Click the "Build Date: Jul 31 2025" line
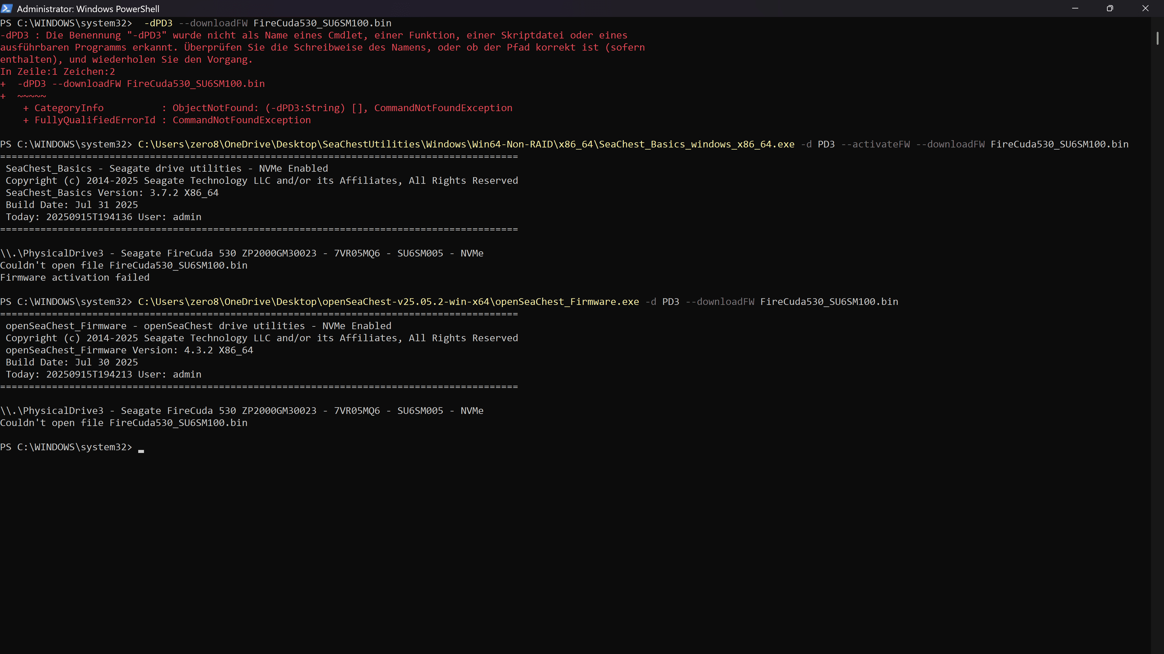 click(72, 205)
